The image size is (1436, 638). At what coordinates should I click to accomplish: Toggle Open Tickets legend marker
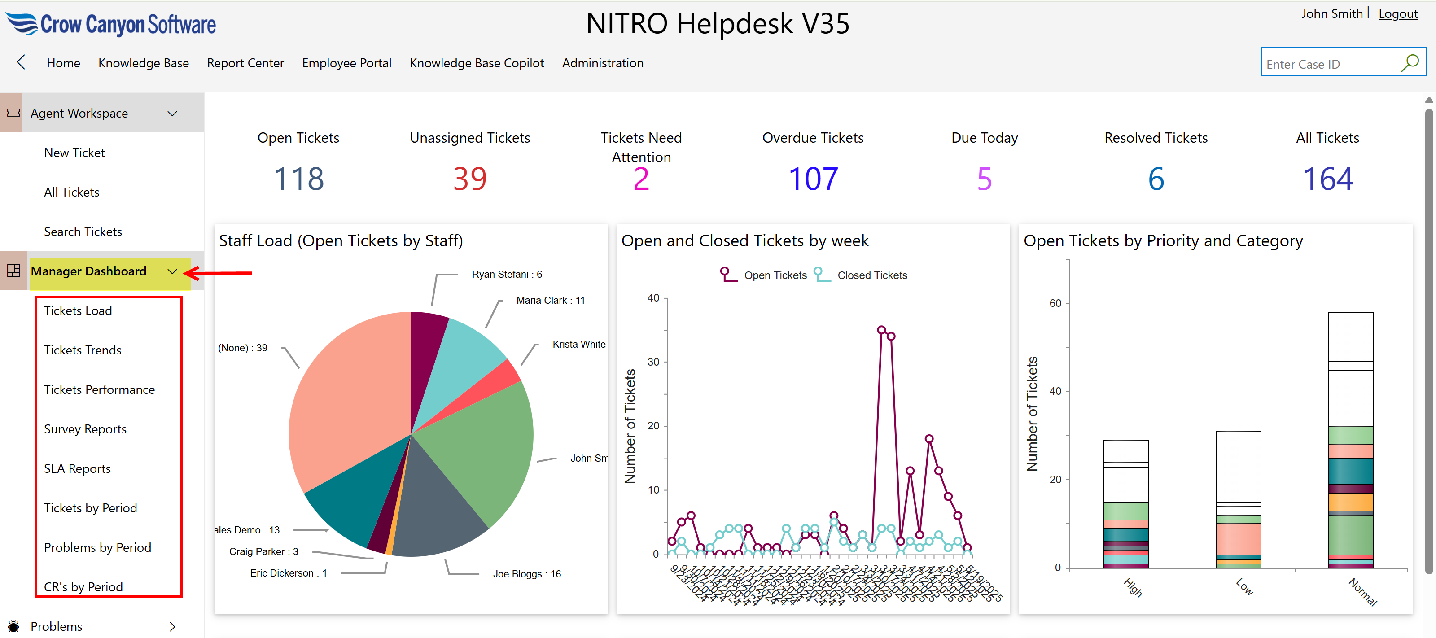click(x=727, y=275)
